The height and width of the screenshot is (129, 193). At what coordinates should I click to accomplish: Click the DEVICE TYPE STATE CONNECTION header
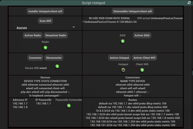[45, 81]
